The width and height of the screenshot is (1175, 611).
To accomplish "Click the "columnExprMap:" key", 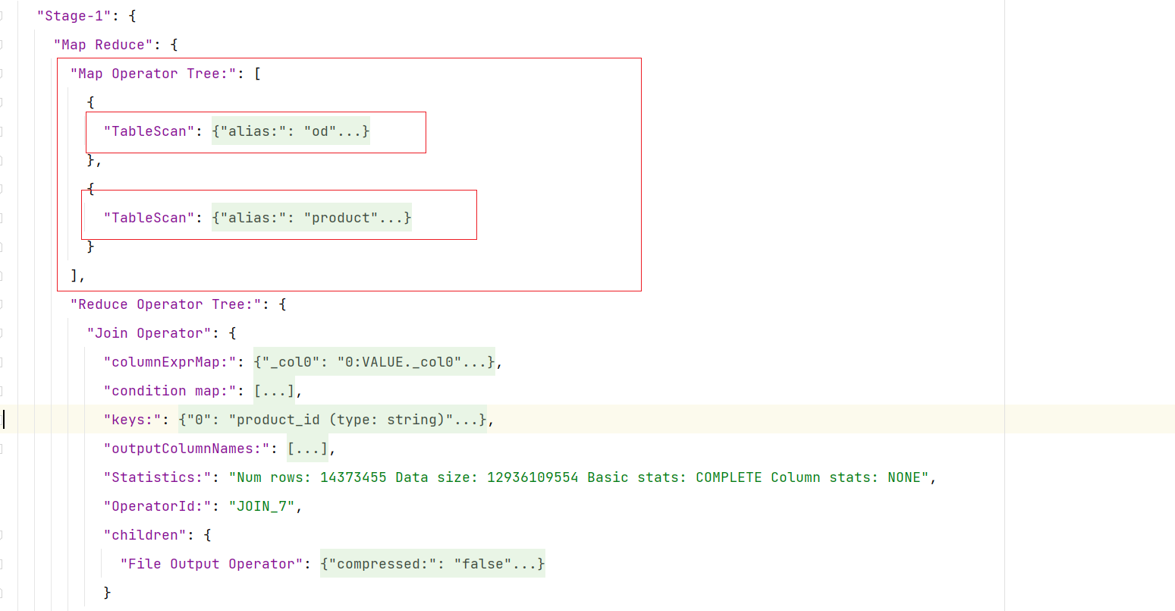I will pyautogui.click(x=170, y=362).
